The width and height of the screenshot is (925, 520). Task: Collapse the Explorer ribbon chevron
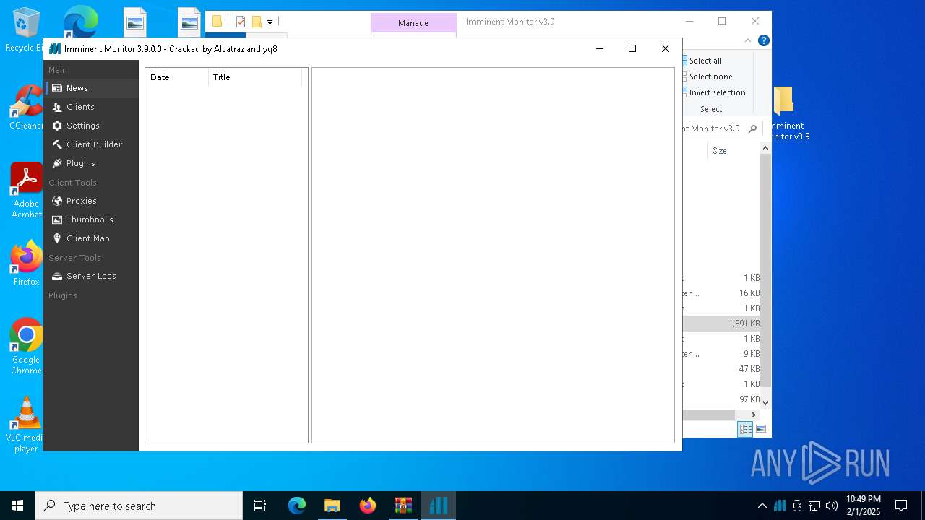click(x=749, y=40)
